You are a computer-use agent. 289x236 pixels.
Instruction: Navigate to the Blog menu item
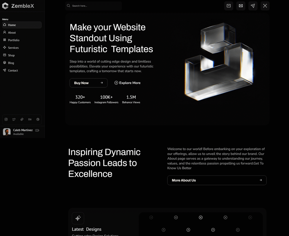(11, 63)
